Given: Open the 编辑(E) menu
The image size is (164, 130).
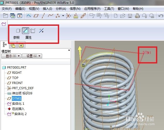Looking at the screenshot, I should click(x=20, y=9).
